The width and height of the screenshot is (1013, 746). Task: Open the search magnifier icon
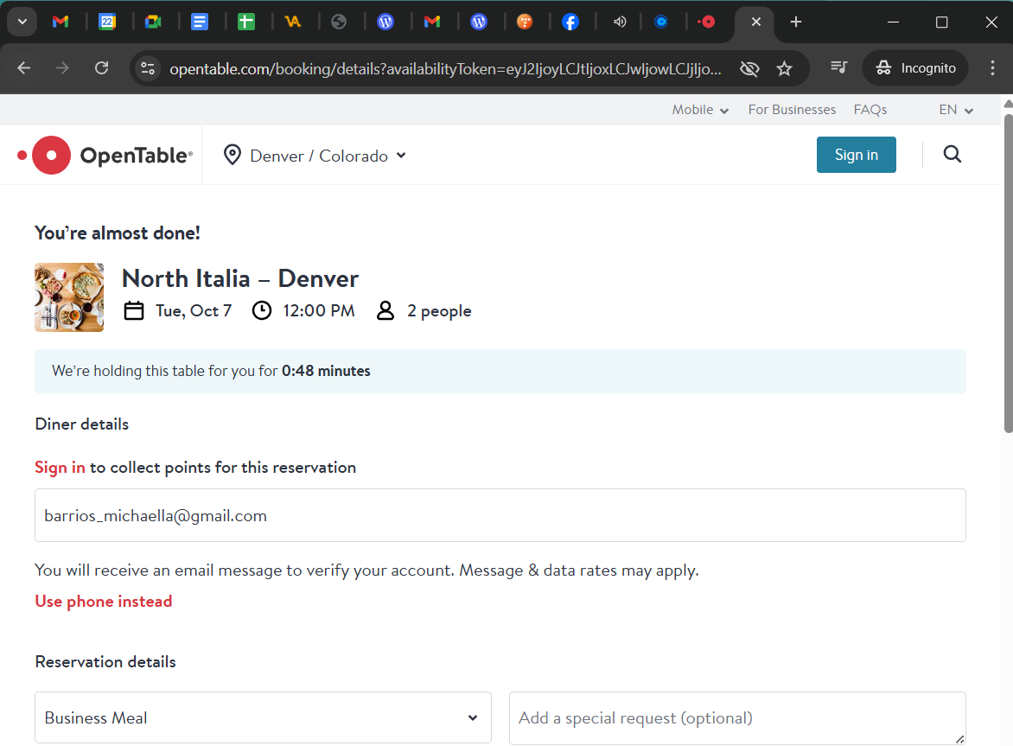pos(952,155)
